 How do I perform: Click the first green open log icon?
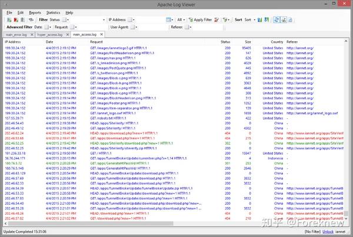tap(9, 20)
